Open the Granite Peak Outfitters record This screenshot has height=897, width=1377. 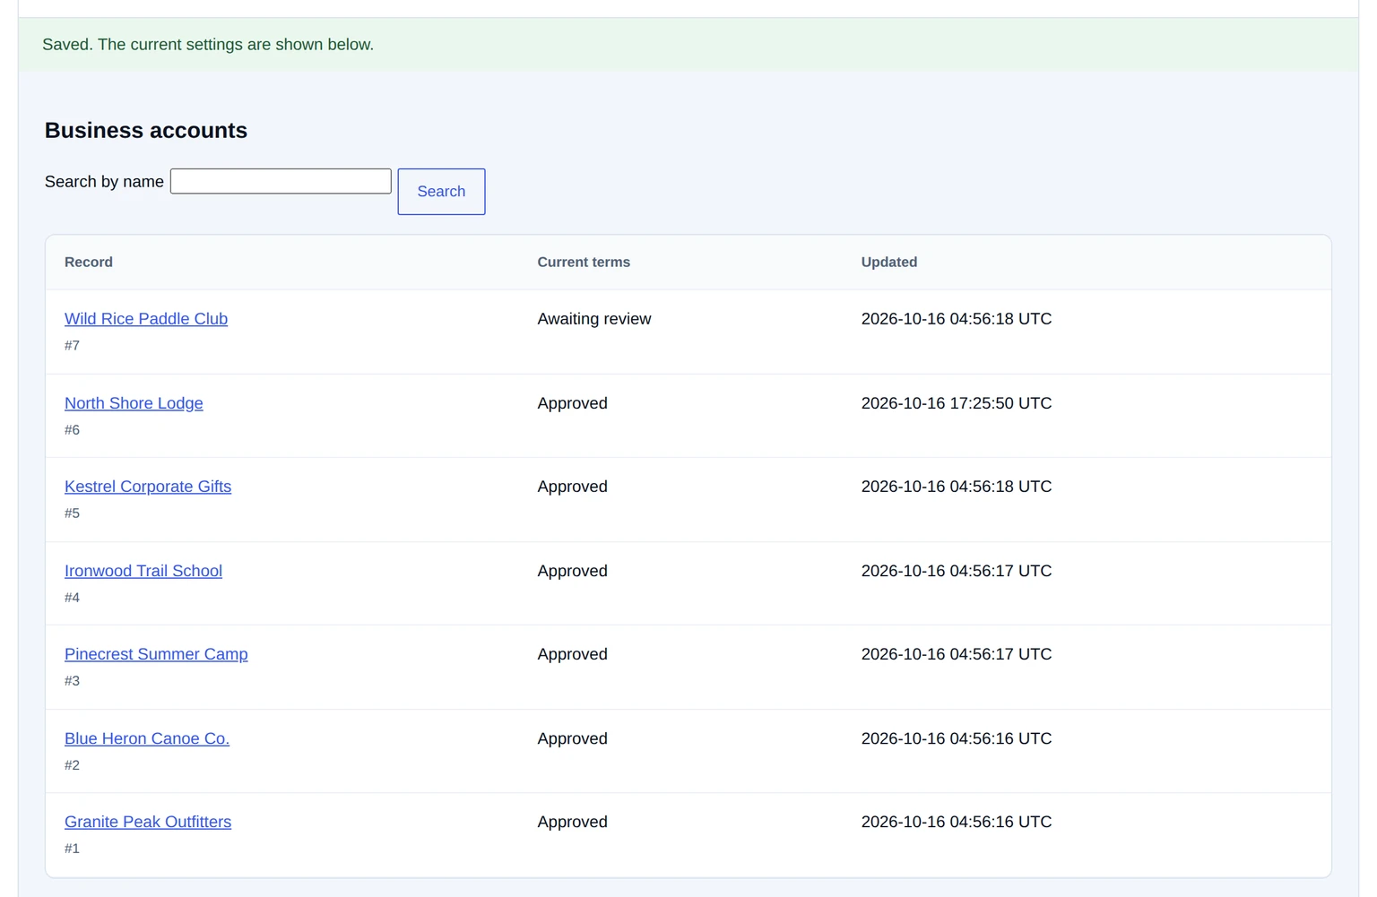[148, 822]
